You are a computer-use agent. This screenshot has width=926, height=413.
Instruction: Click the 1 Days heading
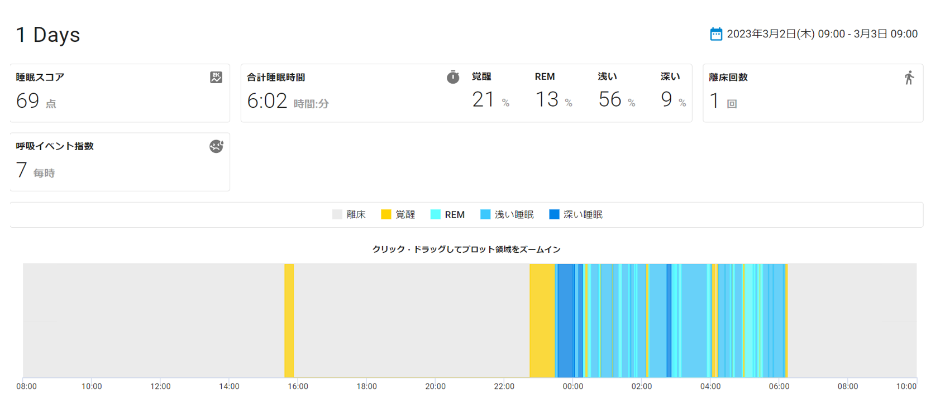tap(48, 35)
